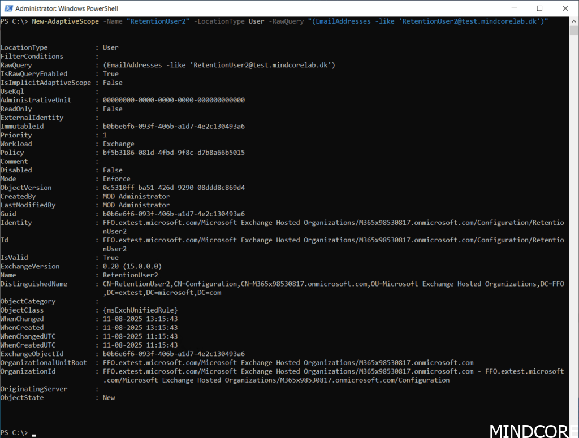Click the ObjectState value 'New'
The image size is (579, 438).
109,397
